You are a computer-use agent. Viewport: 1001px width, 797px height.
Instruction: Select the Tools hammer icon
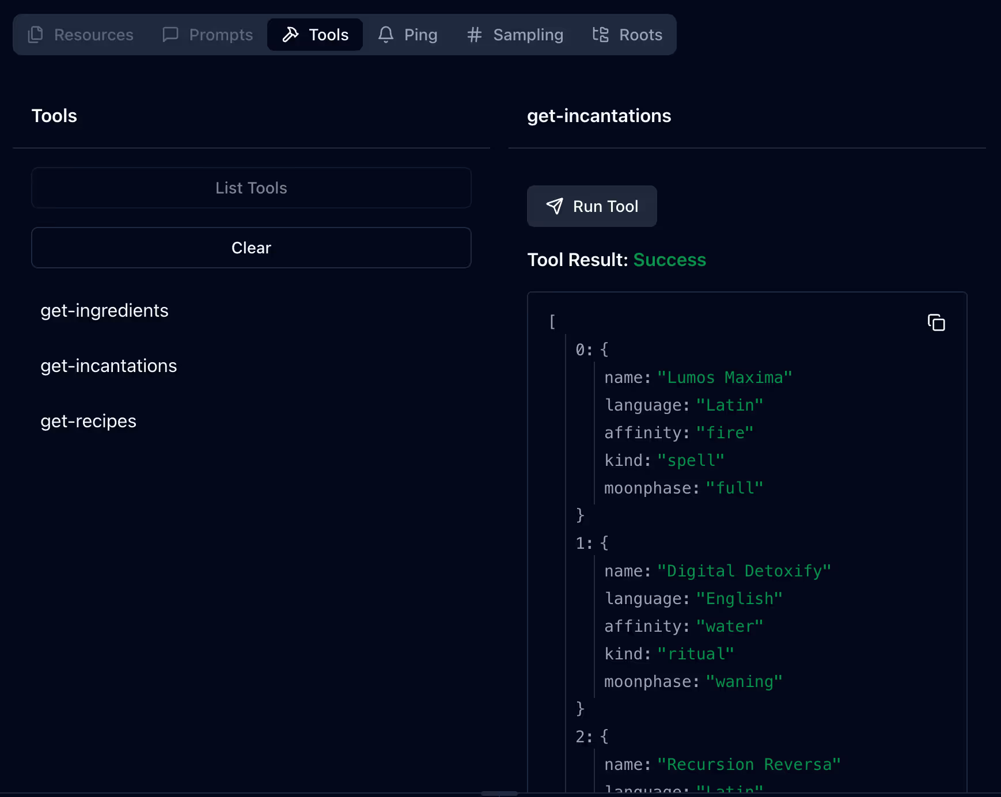click(290, 34)
